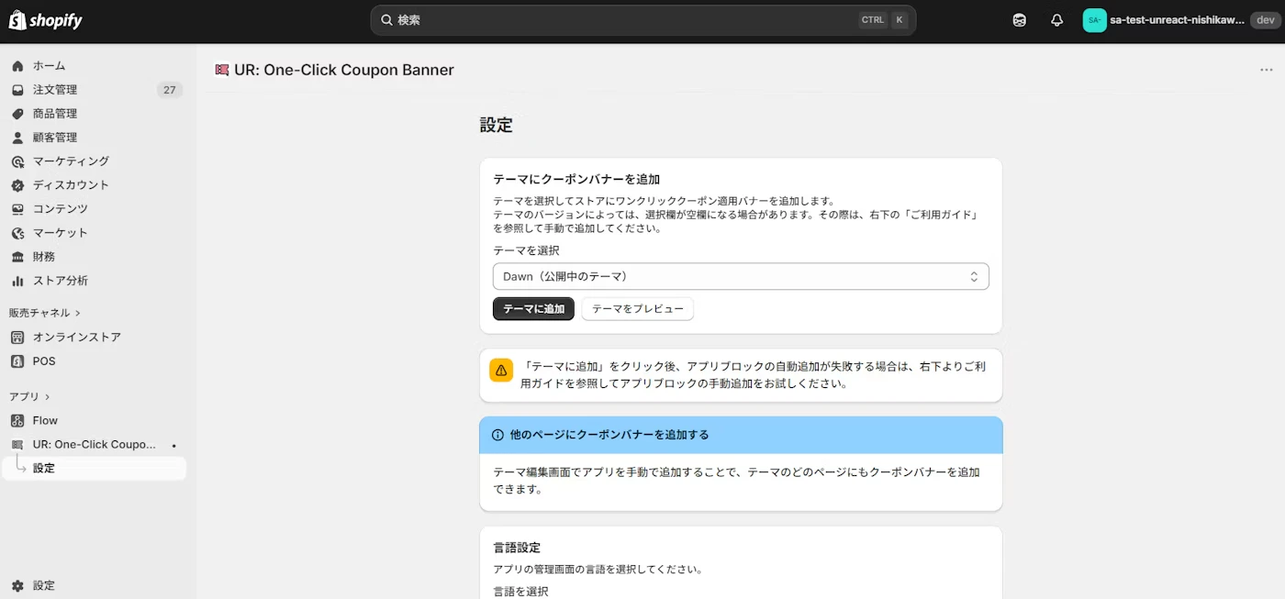Click the 言語を選択 label

pos(520,592)
